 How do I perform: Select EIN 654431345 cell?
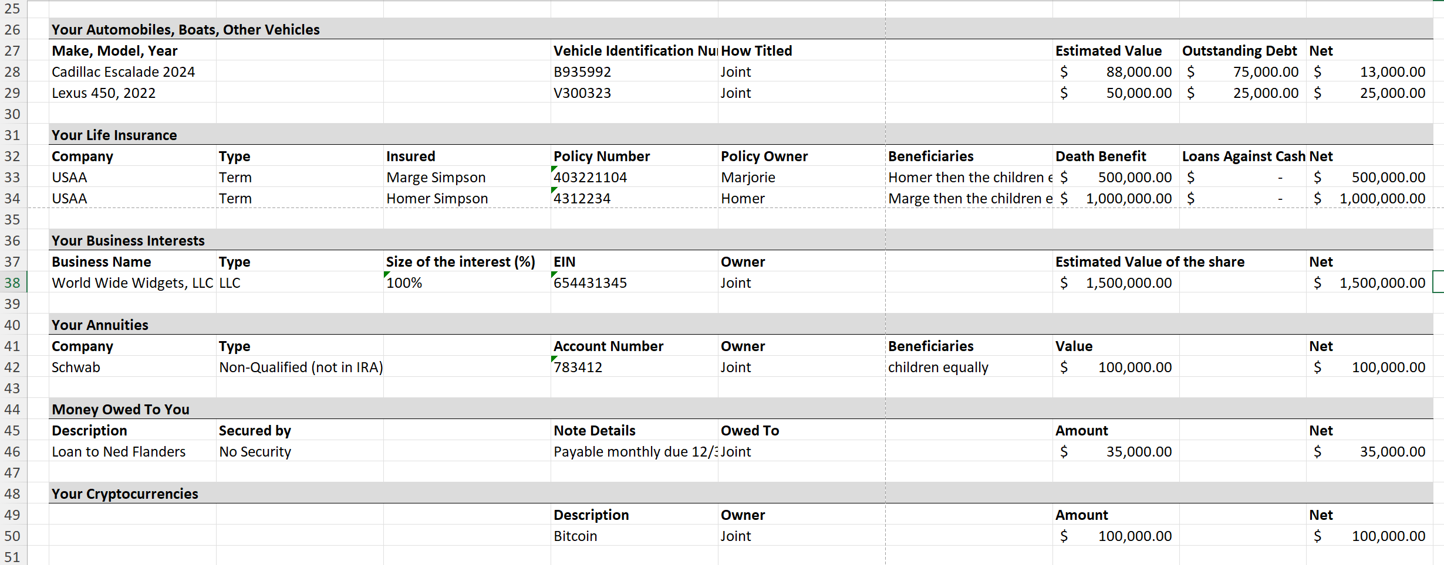(x=634, y=282)
